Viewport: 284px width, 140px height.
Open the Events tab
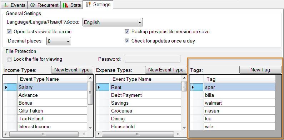tap(14, 5)
